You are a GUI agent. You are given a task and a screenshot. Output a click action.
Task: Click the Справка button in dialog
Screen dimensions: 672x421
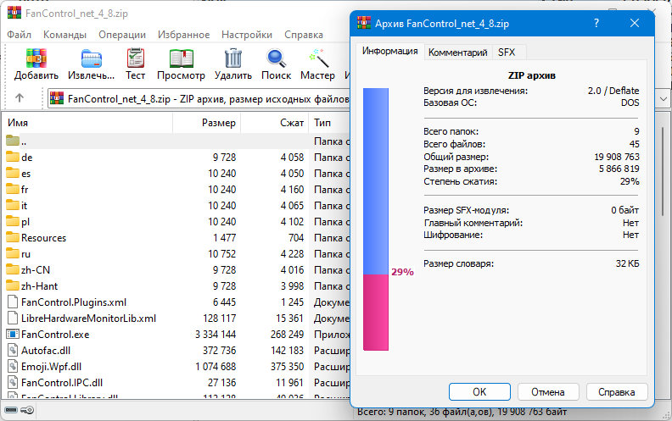click(x=617, y=392)
